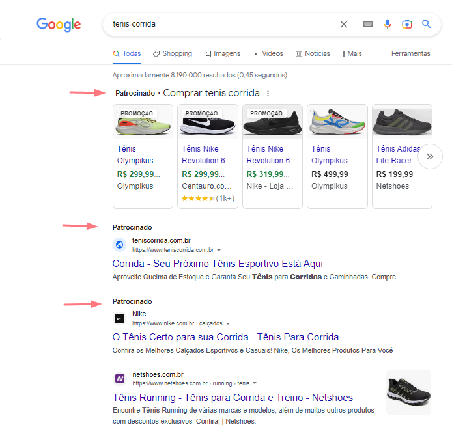Expand dropdown arrow next to teniscorrida.com.br URL
The width and height of the screenshot is (452, 440).
pos(219,250)
